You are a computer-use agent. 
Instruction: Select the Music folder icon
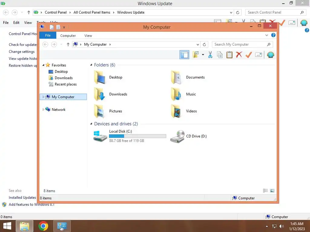tap(176, 94)
